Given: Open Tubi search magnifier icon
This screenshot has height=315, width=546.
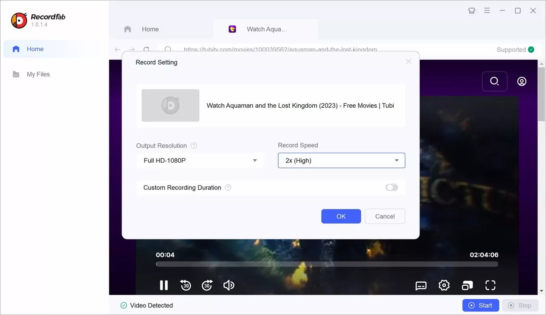Looking at the screenshot, I should click(x=494, y=81).
